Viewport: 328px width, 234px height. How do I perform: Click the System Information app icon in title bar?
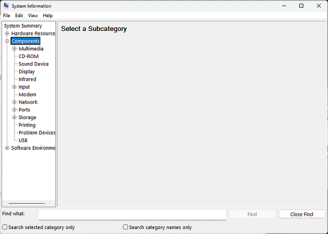[5, 6]
